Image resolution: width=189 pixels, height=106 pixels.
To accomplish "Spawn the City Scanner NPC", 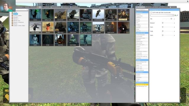I will click(60, 15).
